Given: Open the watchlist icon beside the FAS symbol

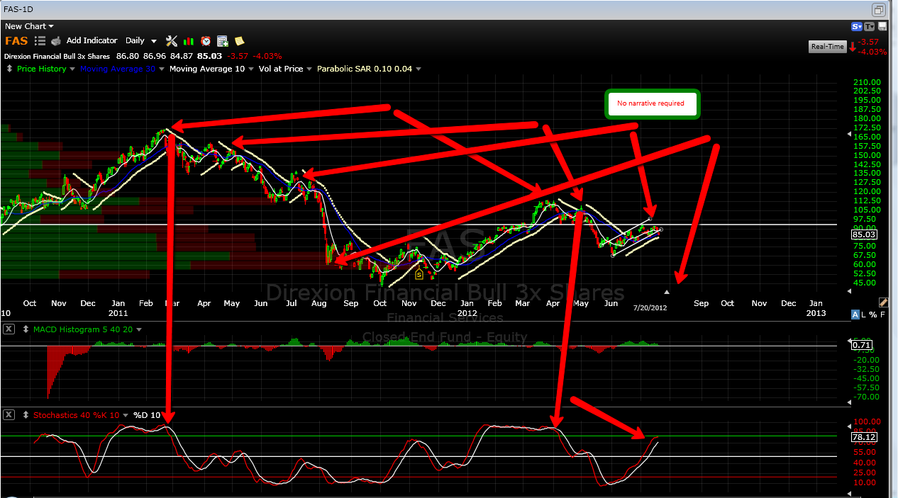Looking at the screenshot, I should 40,41.
